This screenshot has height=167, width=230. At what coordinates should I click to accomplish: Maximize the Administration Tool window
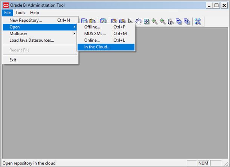pyautogui.click(x=216, y=5)
